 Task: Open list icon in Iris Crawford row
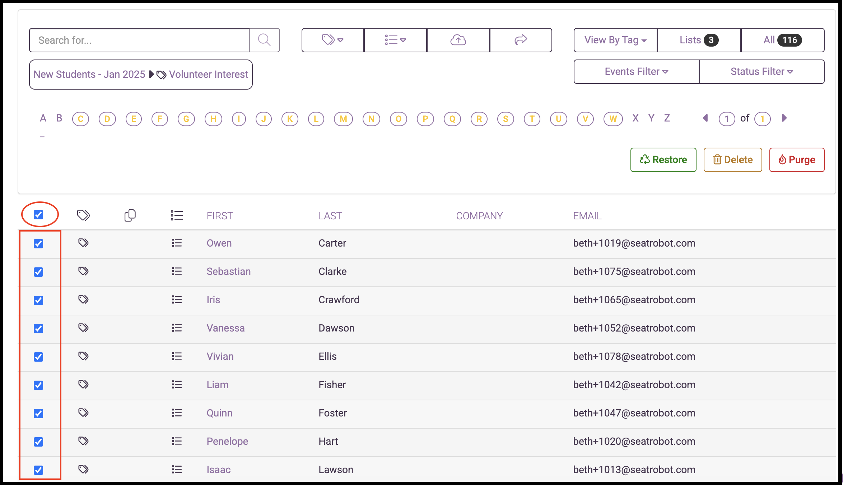click(177, 300)
